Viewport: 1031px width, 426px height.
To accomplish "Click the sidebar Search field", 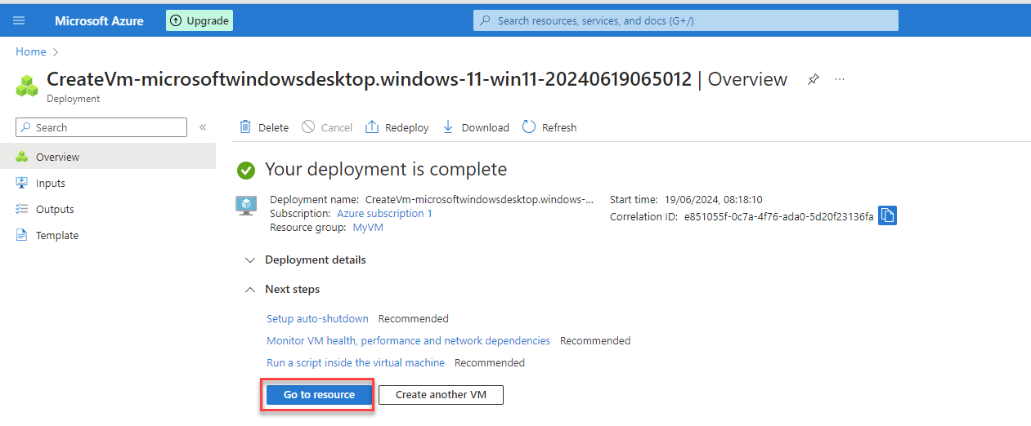I will point(101,127).
